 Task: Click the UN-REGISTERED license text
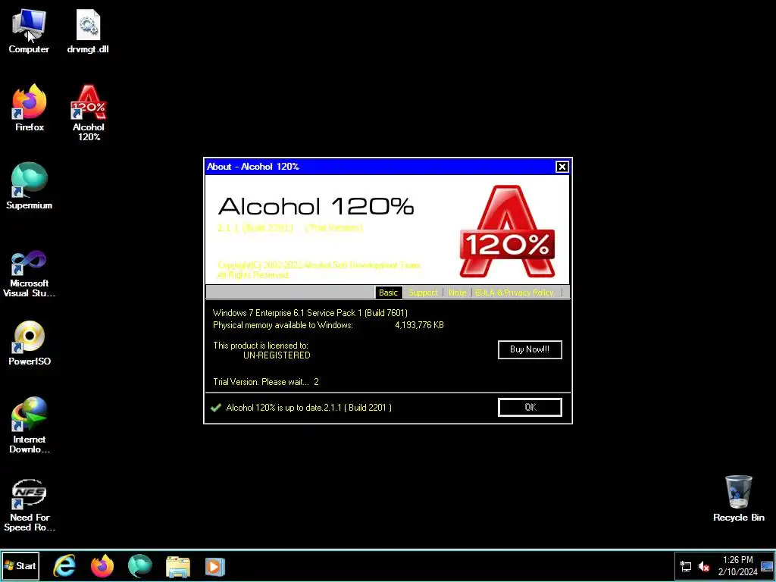277,355
